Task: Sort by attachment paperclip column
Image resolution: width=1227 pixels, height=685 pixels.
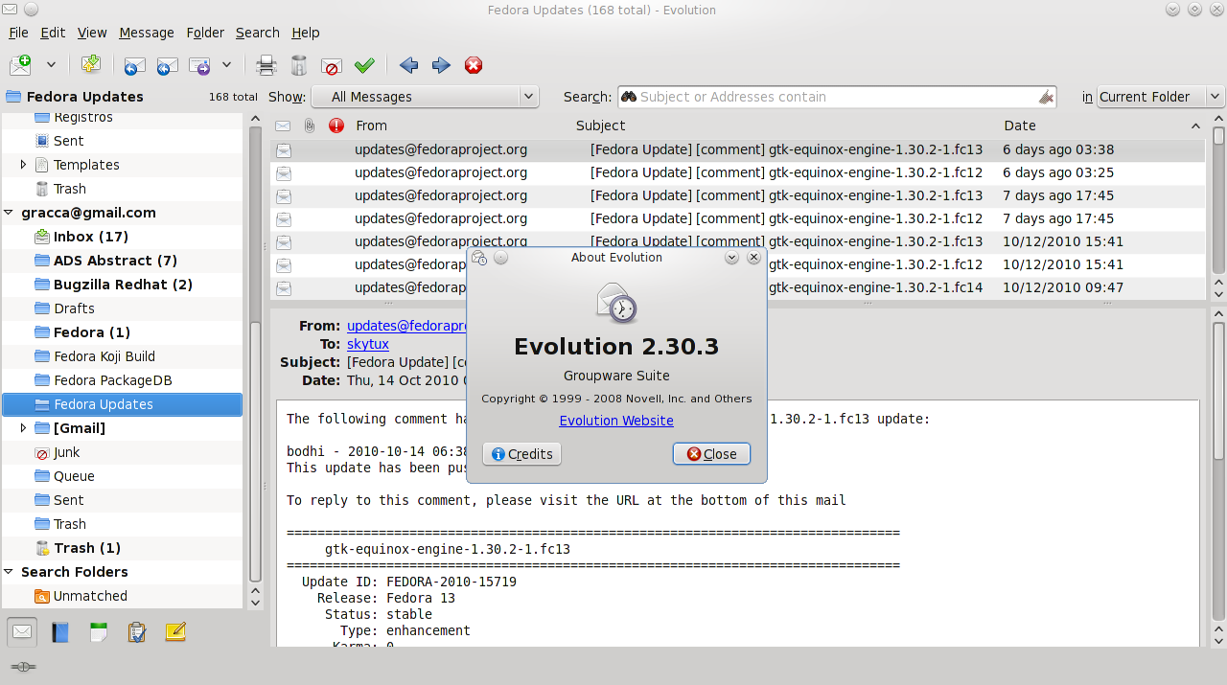Action: tap(309, 126)
